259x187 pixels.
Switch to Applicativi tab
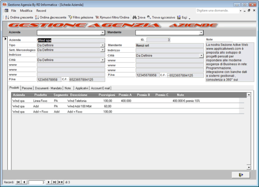coord(82,88)
